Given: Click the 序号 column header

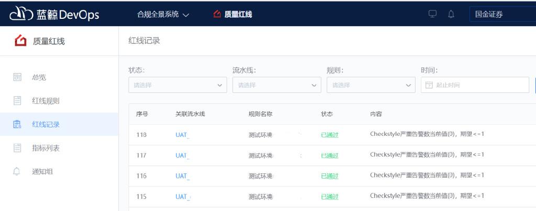Looking at the screenshot, I should 142,114.
